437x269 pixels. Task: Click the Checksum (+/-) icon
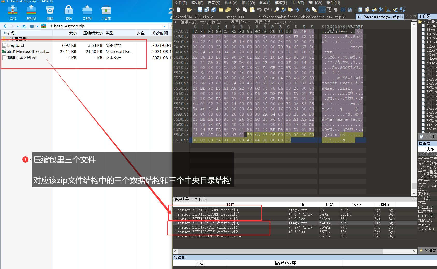[381, 10]
